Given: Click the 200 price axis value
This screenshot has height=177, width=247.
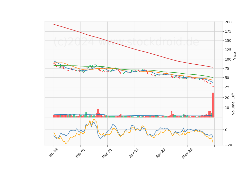Looking at the screenshot, I should click(228, 22).
